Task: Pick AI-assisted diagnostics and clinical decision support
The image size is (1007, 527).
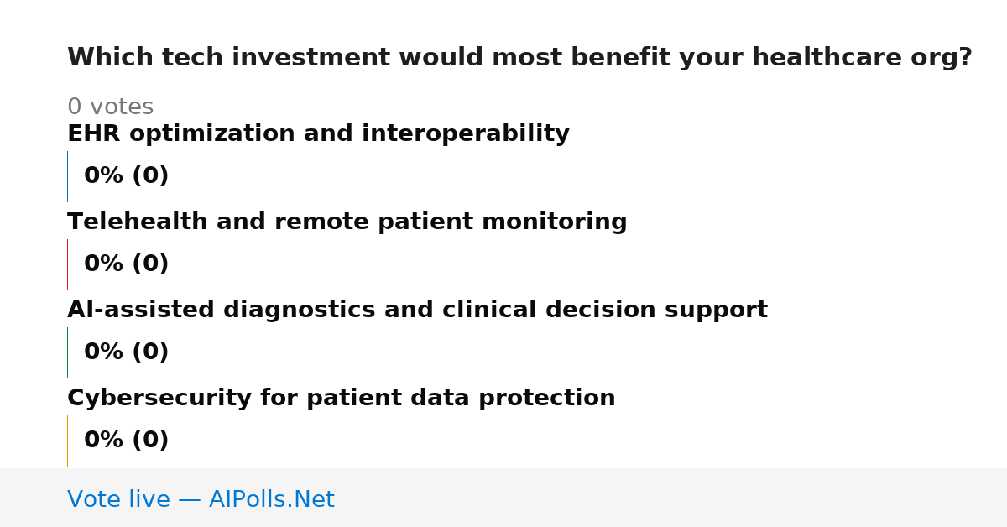Action: pyautogui.click(x=417, y=310)
